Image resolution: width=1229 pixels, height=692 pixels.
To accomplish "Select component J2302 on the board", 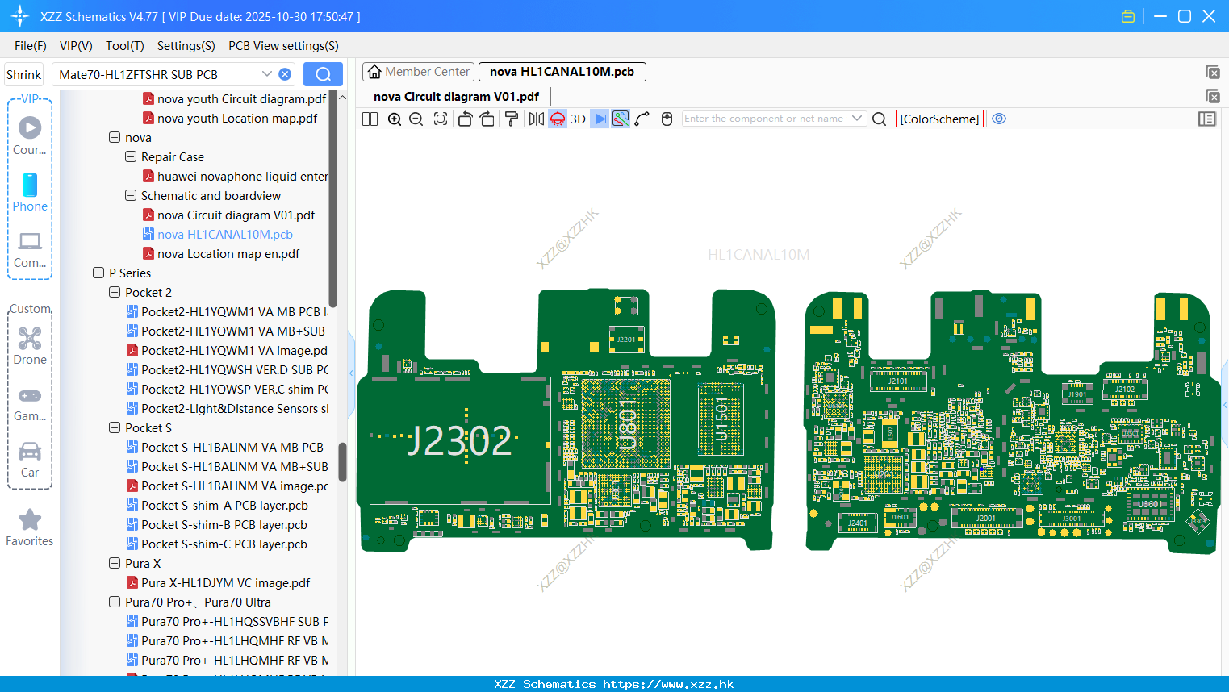I will [460, 441].
